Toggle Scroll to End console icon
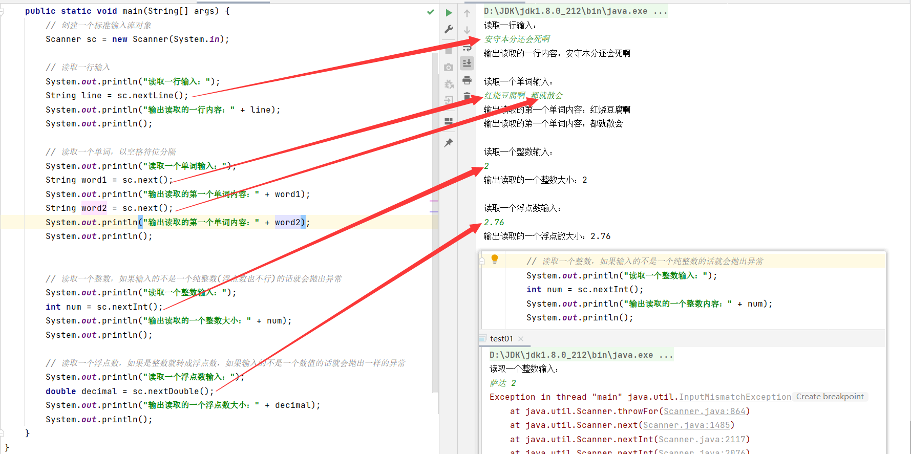 tap(467, 63)
